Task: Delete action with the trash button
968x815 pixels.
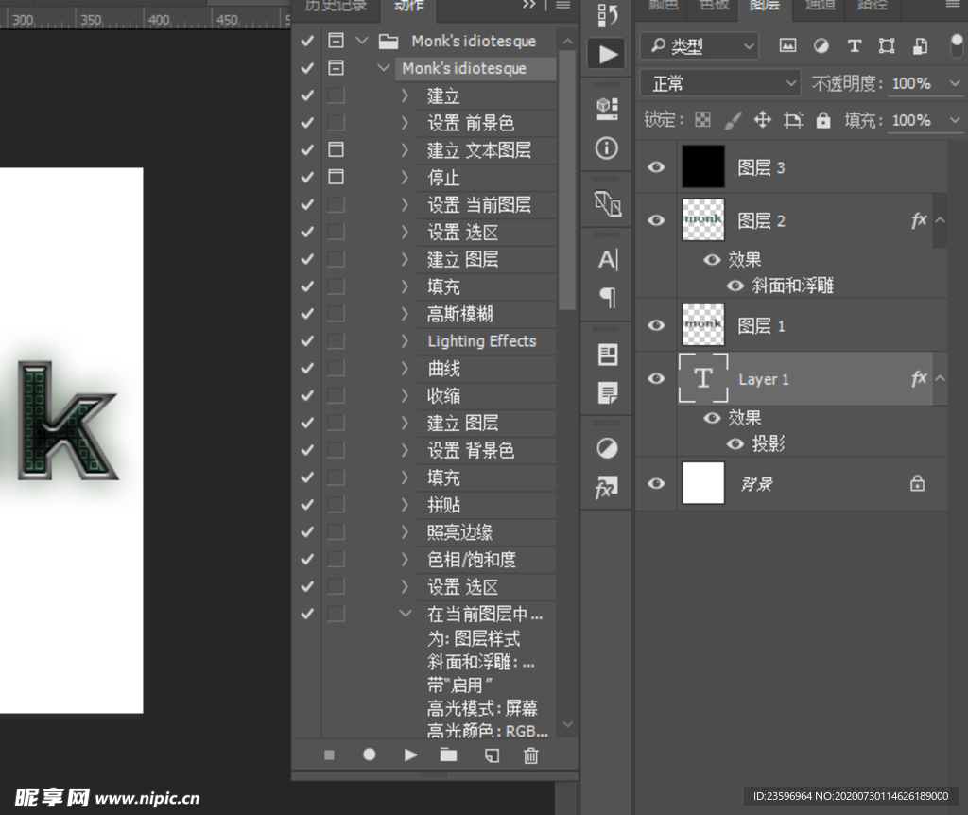Action: coord(530,754)
